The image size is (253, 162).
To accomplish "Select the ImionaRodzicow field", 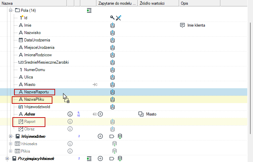I will (x=38, y=55).
